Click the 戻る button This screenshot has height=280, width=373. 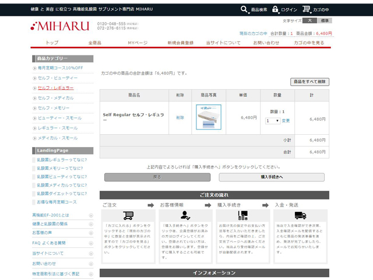[x=157, y=177]
